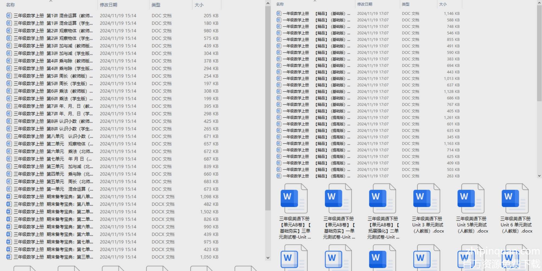
Task: Click the 名称 column header in right panel
Action: tap(280, 4)
